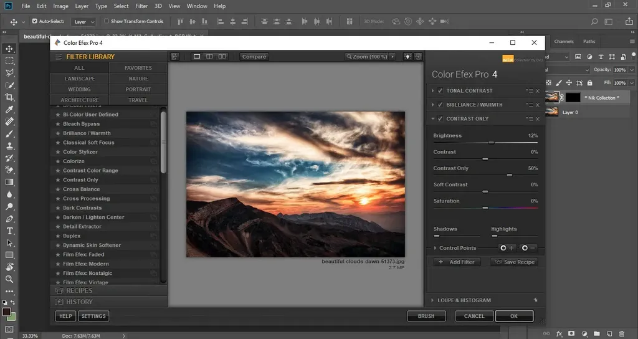This screenshot has width=638, height=339.
Task: Select the Eyedropper tool
Action: click(9, 109)
